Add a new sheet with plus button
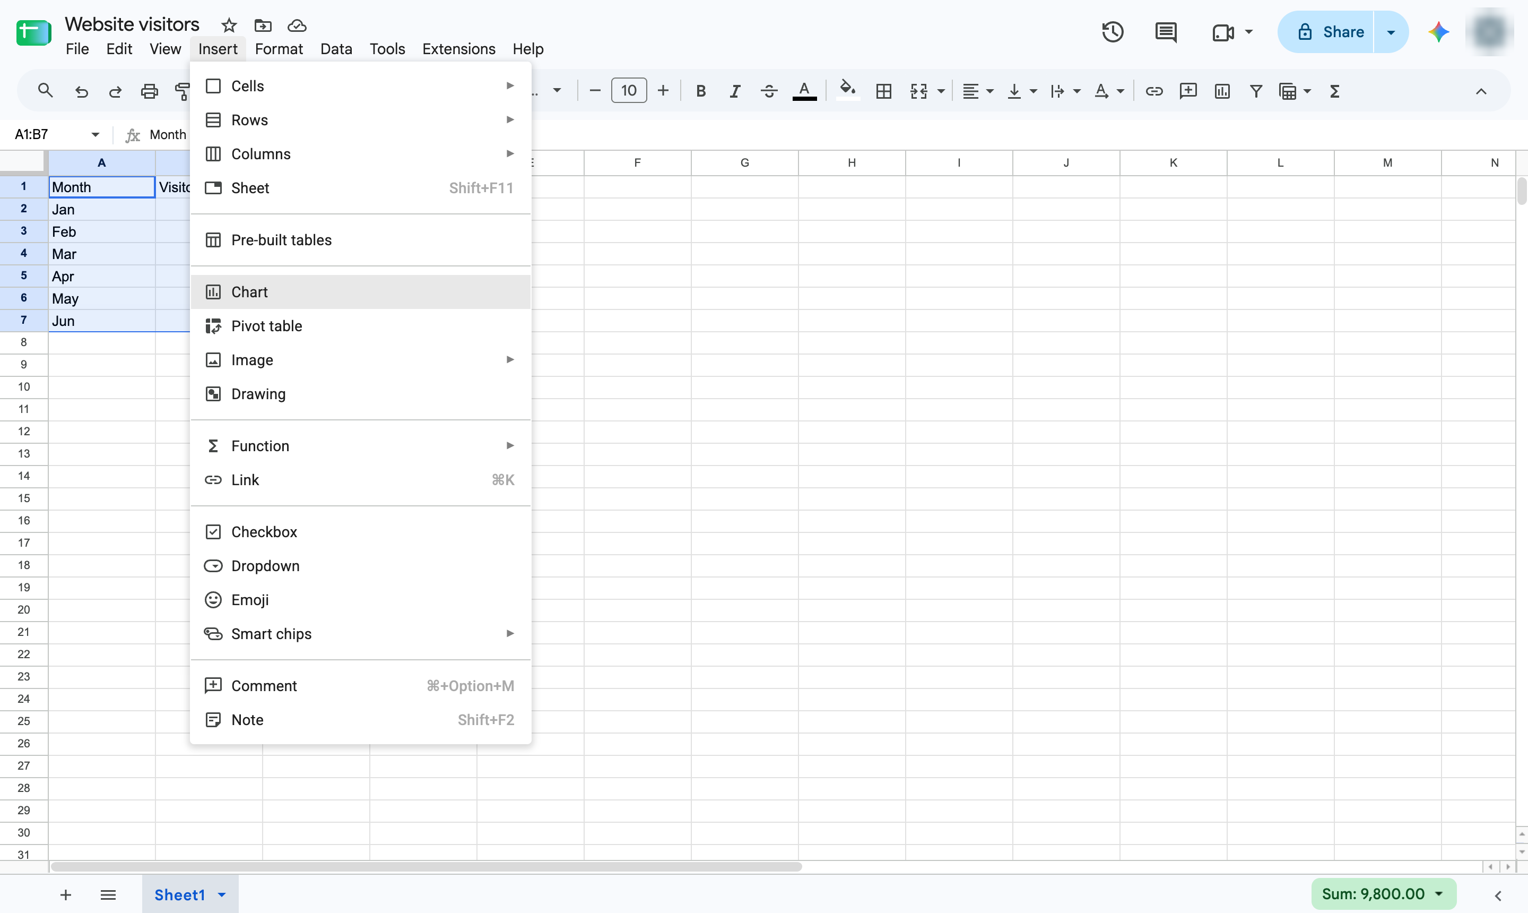This screenshot has width=1528, height=913. point(65,894)
